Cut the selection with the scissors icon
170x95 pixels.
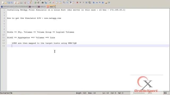coord(25,3)
